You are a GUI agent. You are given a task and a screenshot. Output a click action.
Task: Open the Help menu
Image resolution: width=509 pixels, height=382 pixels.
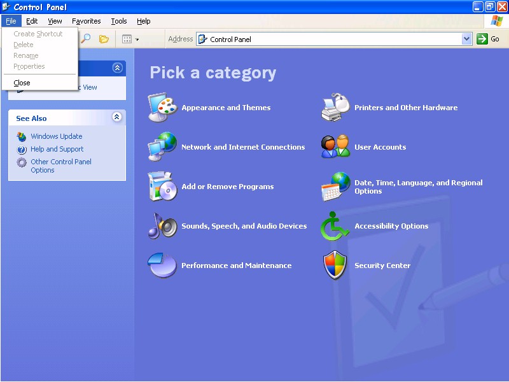pyautogui.click(x=144, y=21)
